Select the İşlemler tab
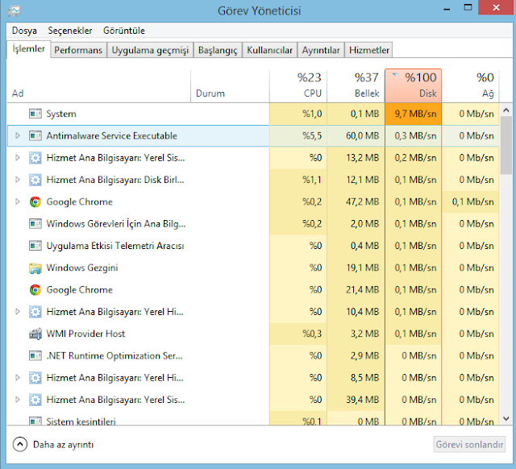This screenshot has height=469, width=516. pos(29,49)
